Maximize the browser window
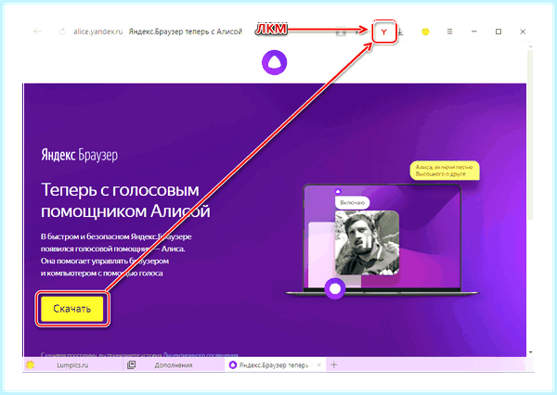 (499, 32)
